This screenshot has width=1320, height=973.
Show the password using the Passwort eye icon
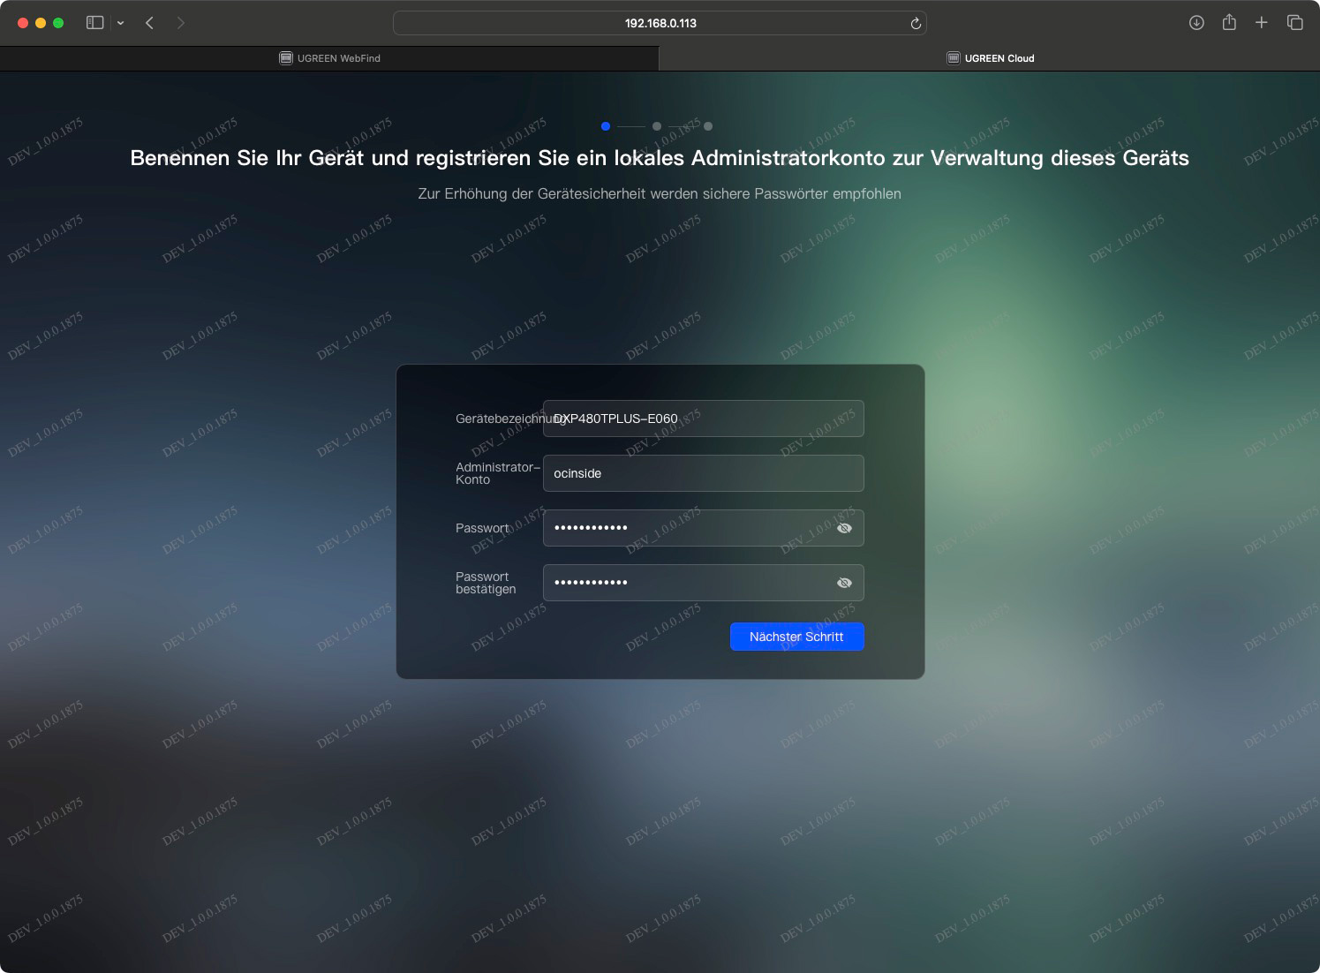844,528
